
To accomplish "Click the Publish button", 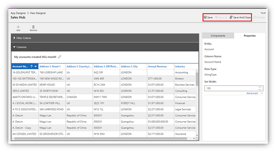I will pos(259,17).
